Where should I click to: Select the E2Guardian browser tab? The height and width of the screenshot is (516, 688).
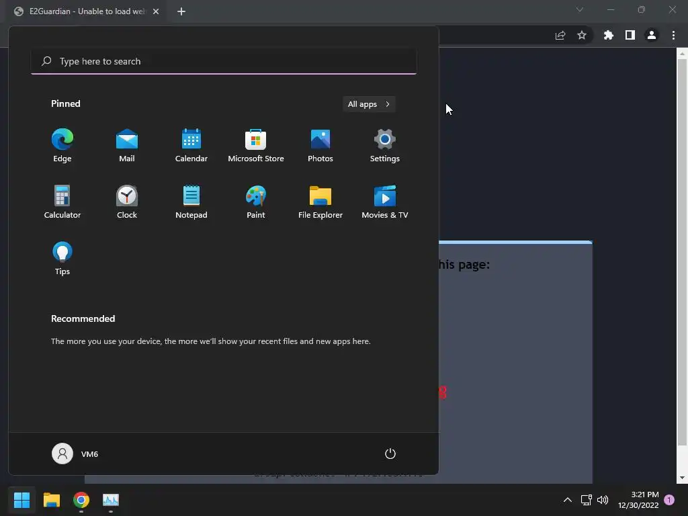(86, 11)
